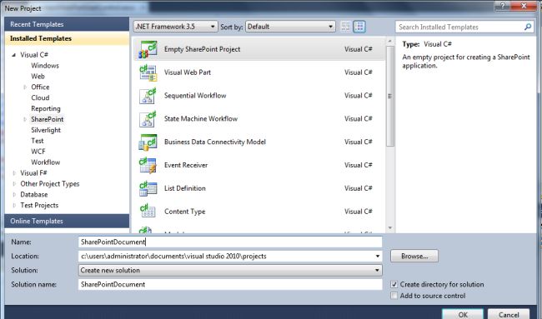Open the .NET Framework 3.5 dropdown

pyautogui.click(x=176, y=27)
